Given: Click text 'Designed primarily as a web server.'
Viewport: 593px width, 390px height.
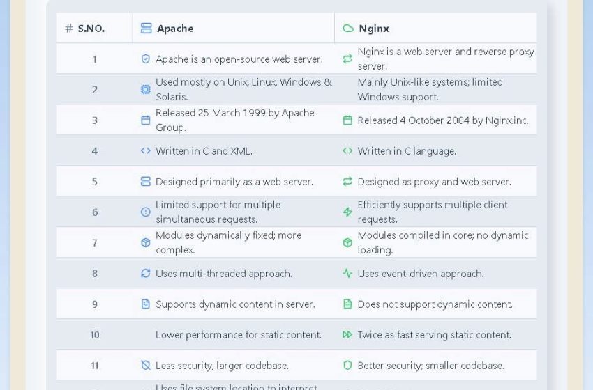Looking at the screenshot, I should [234, 182].
